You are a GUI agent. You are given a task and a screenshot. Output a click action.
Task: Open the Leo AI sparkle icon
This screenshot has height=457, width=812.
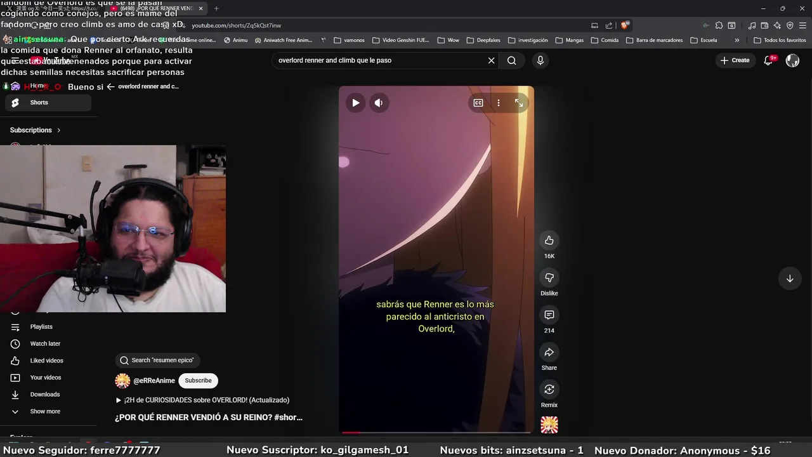coord(777,25)
